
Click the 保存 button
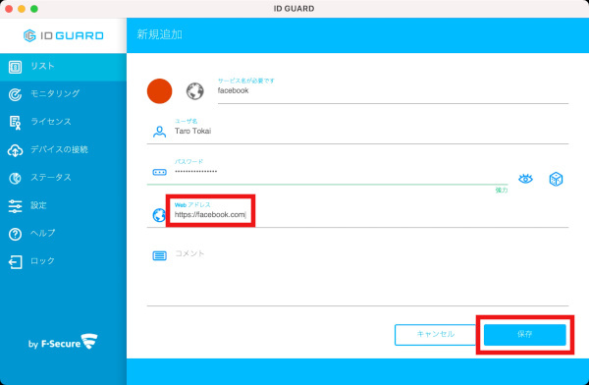click(x=525, y=334)
